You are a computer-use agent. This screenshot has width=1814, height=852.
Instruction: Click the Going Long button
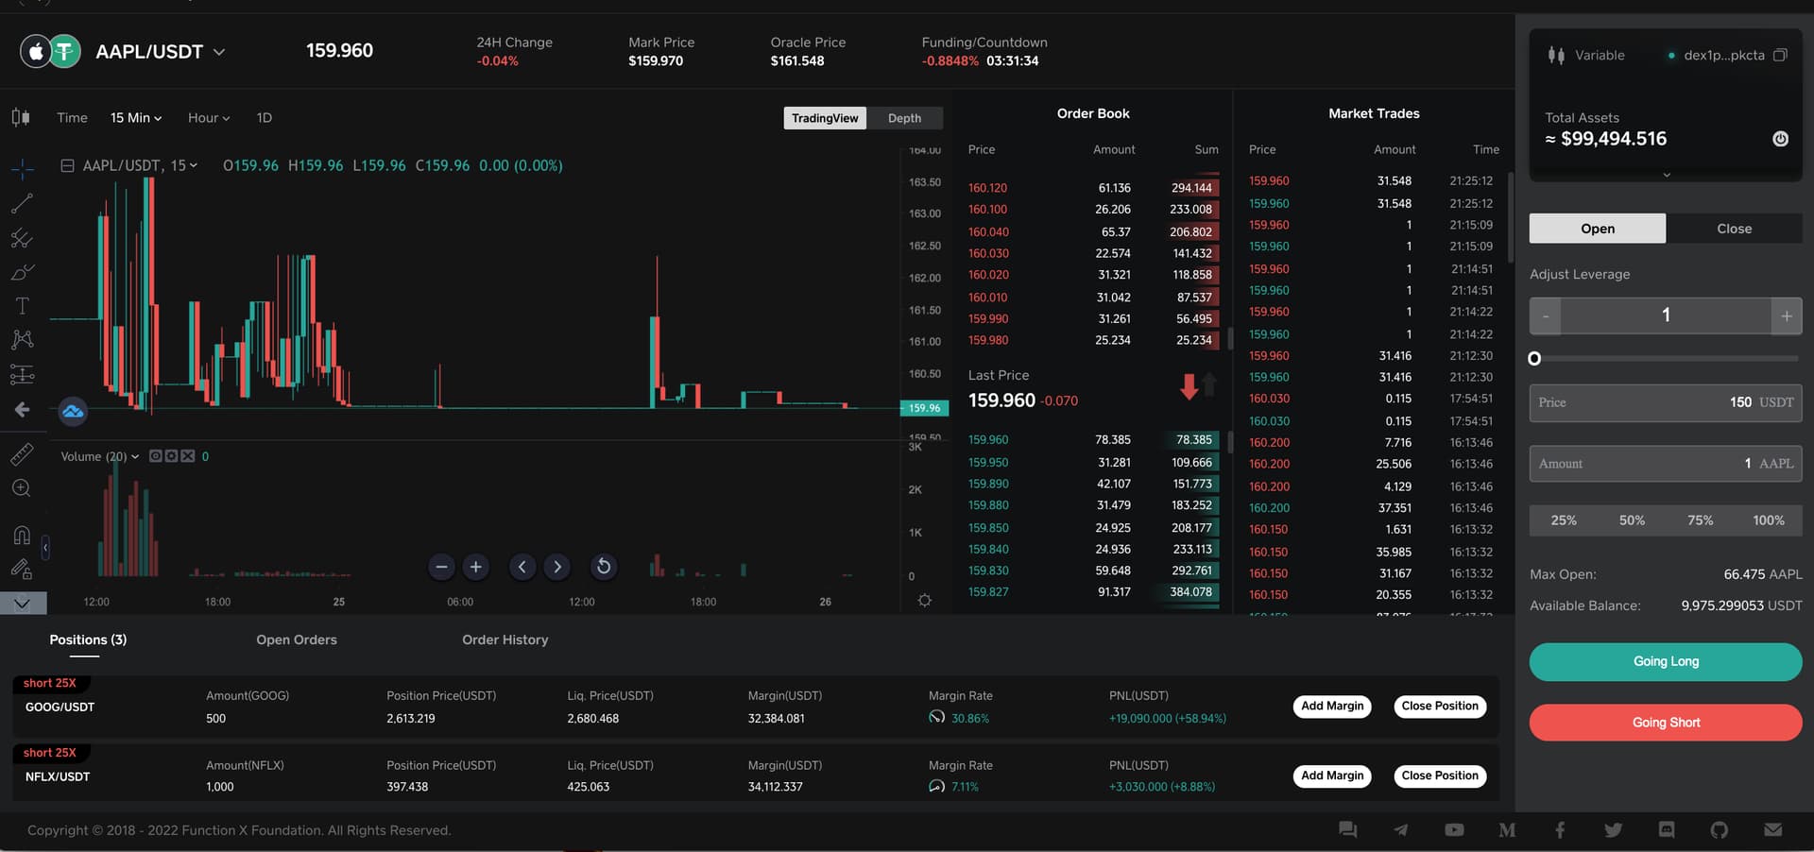(x=1665, y=661)
